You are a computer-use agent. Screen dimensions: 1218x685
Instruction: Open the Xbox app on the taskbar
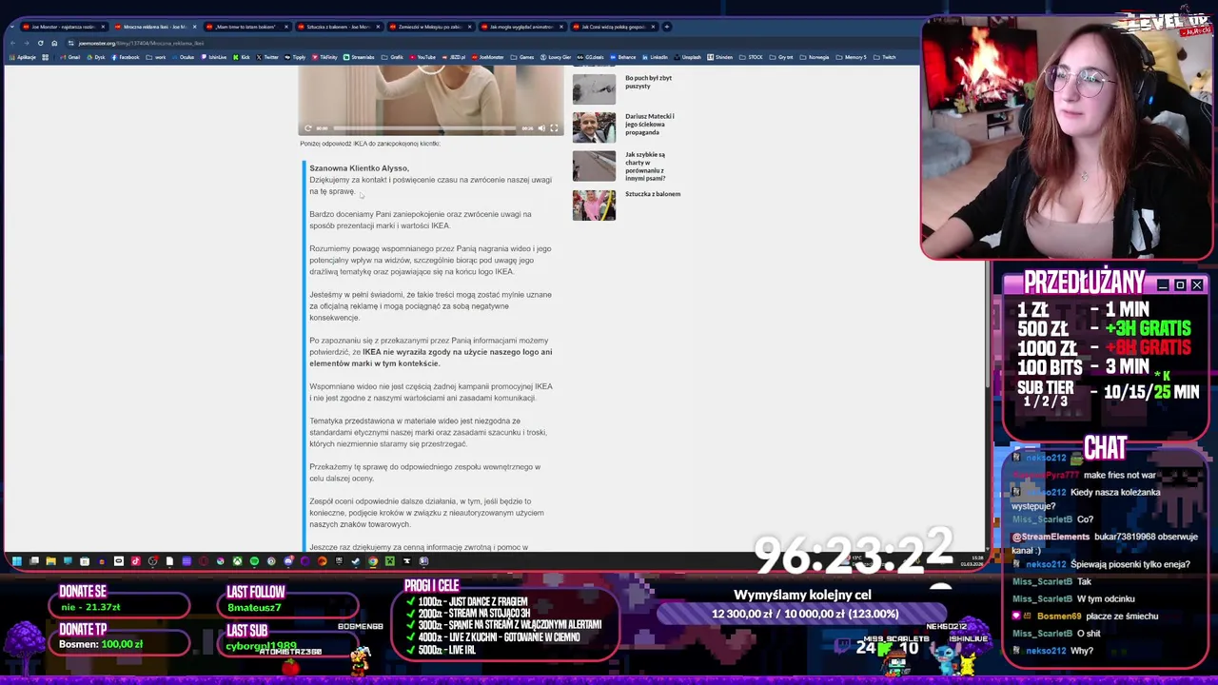[x=237, y=561]
